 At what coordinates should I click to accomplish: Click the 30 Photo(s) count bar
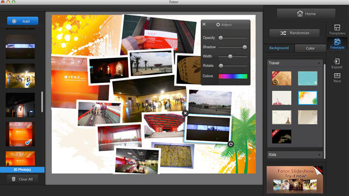tap(22, 170)
